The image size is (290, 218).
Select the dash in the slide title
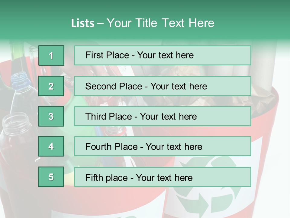[100, 24]
